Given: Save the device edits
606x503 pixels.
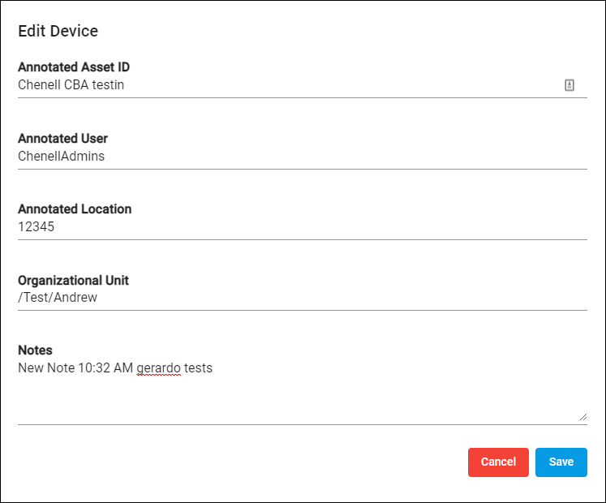Looking at the screenshot, I should pos(561,462).
